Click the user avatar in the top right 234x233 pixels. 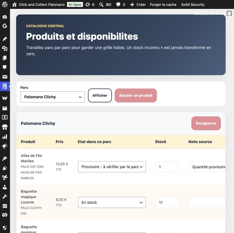[x=229, y=13]
